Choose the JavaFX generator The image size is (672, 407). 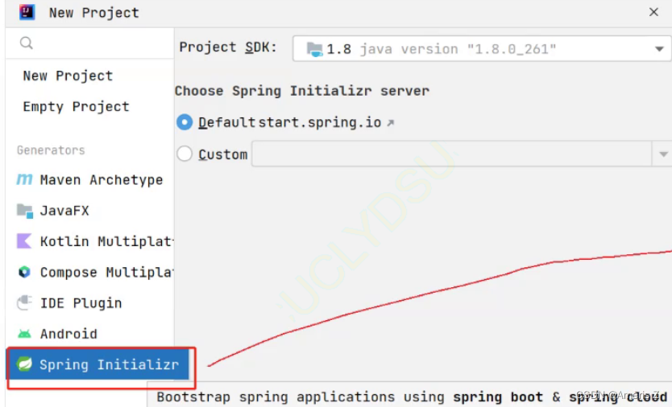pyautogui.click(x=90, y=211)
